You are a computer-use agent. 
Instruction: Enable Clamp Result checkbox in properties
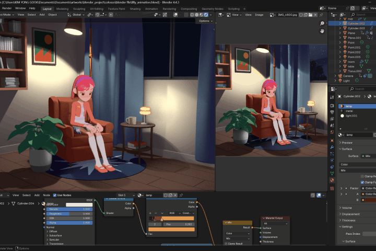point(362,176)
